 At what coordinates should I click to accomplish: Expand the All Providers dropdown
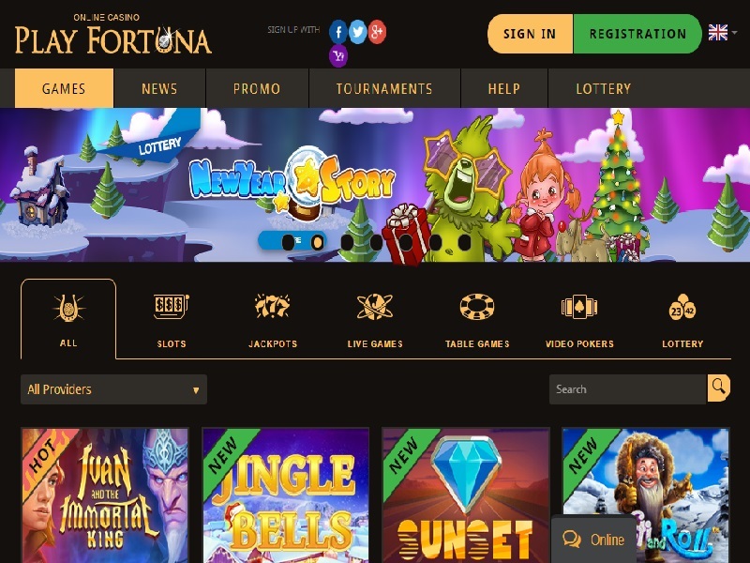click(113, 389)
